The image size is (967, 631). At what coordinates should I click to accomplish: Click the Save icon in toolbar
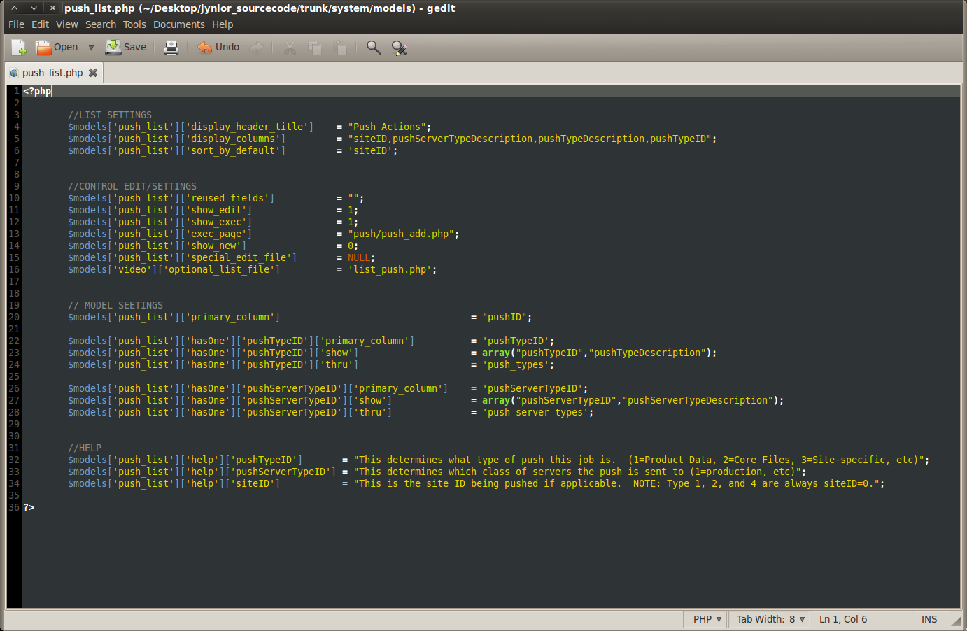coord(113,47)
